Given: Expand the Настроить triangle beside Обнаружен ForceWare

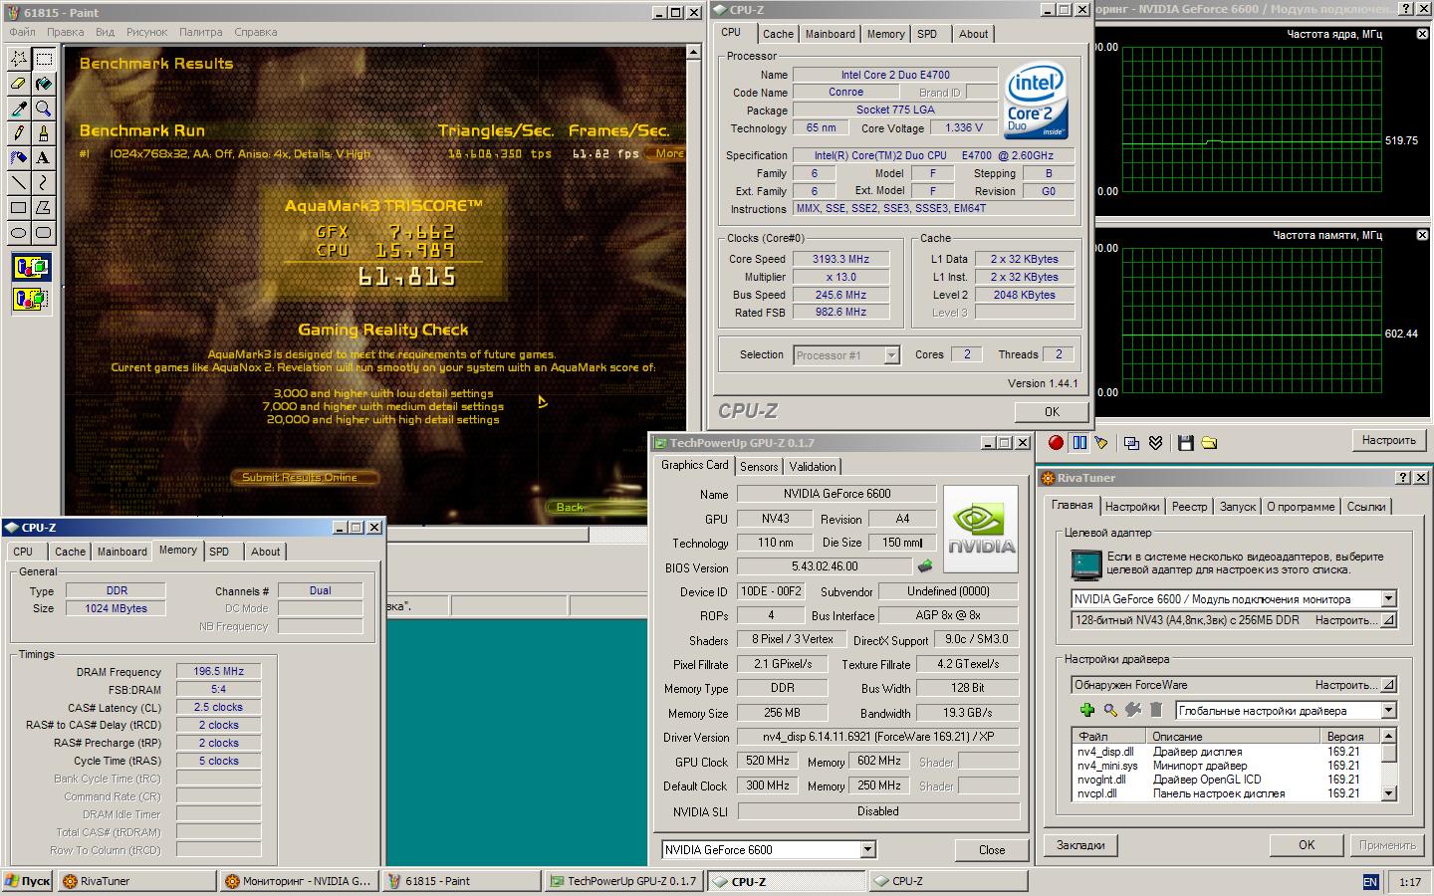Looking at the screenshot, I should (x=1388, y=685).
